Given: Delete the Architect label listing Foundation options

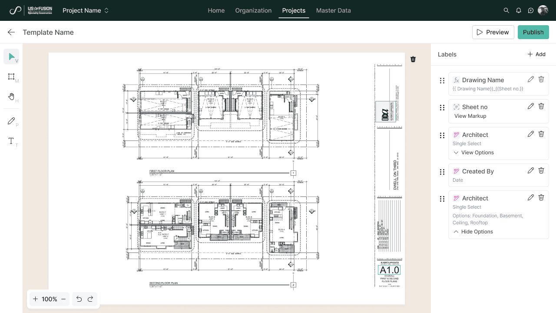Looking at the screenshot, I should [541, 197].
